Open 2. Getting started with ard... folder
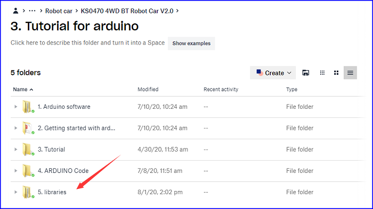 tap(76, 128)
